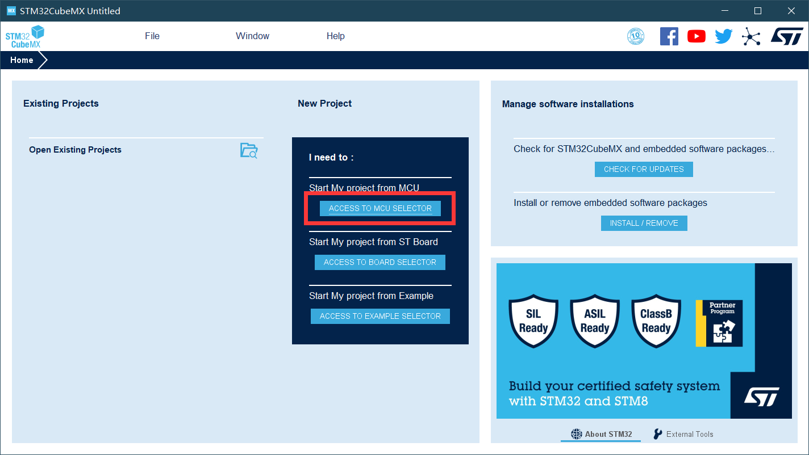This screenshot has width=809, height=455.
Task: Minimize the STM32CubeMX window
Action: pos(724,11)
